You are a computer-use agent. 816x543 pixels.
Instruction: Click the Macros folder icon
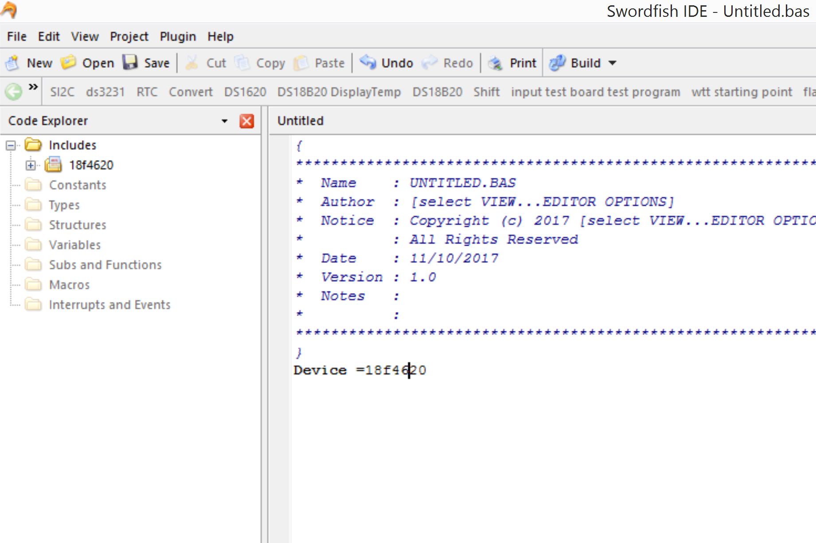click(x=33, y=284)
